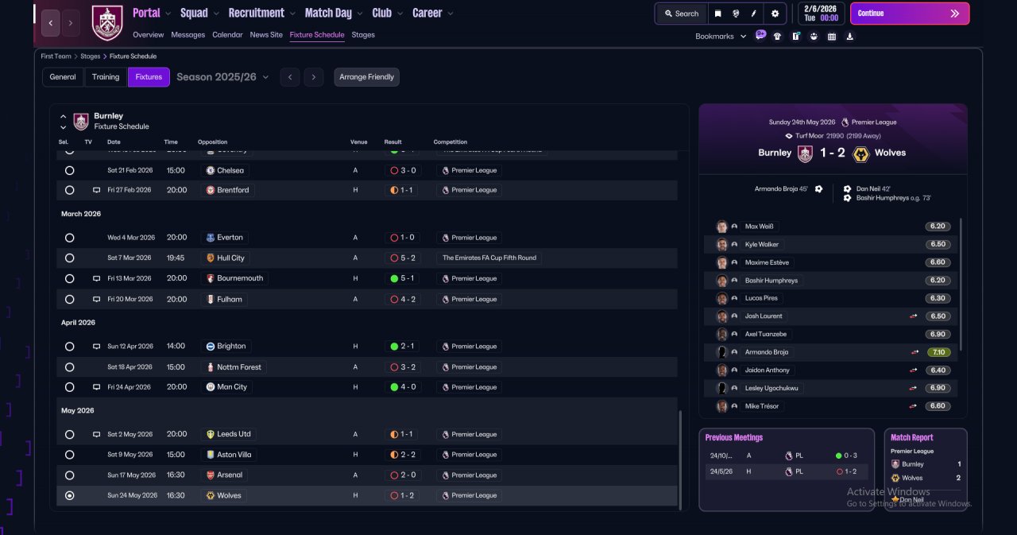1017x535 pixels.
Task: Open the Portal dropdown menu
Action: point(152,13)
